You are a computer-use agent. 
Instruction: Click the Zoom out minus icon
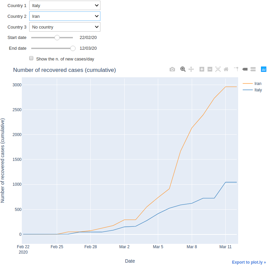[x=210, y=69]
